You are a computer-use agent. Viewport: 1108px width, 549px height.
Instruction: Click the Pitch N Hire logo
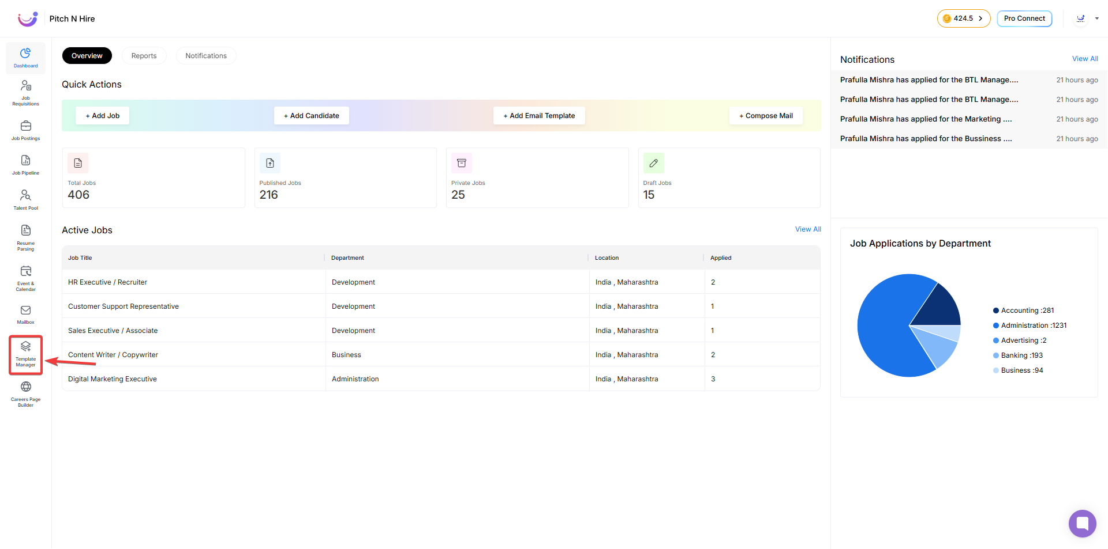pyautogui.click(x=28, y=18)
